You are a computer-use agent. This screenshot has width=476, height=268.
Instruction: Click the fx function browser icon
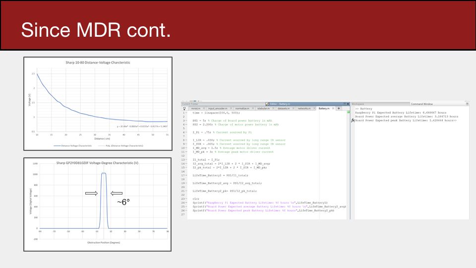click(x=353, y=120)
